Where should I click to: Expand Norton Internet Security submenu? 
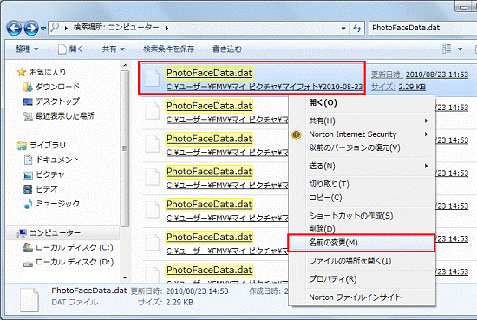[x=362, y=134]
